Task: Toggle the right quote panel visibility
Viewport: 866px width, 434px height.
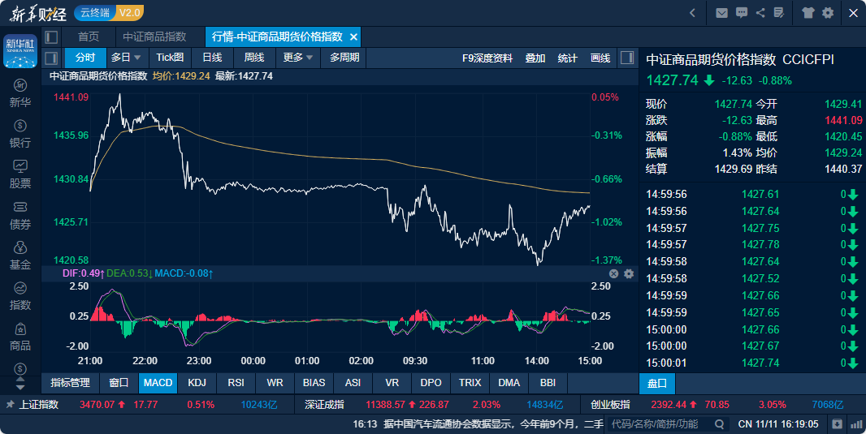Action: (627, 58)
